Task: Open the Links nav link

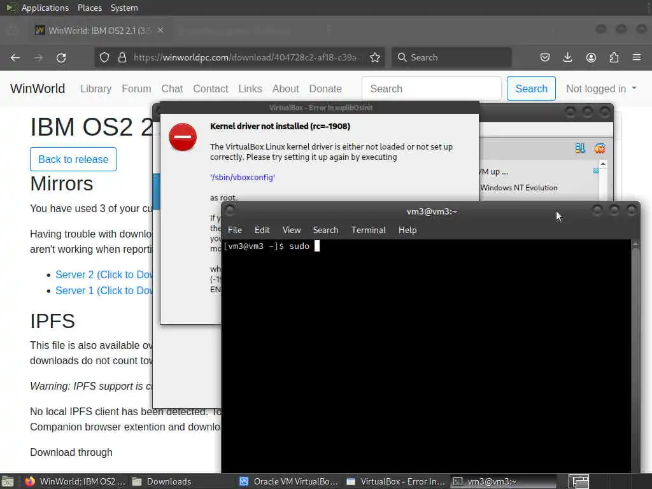Action: tap(250, 89)
